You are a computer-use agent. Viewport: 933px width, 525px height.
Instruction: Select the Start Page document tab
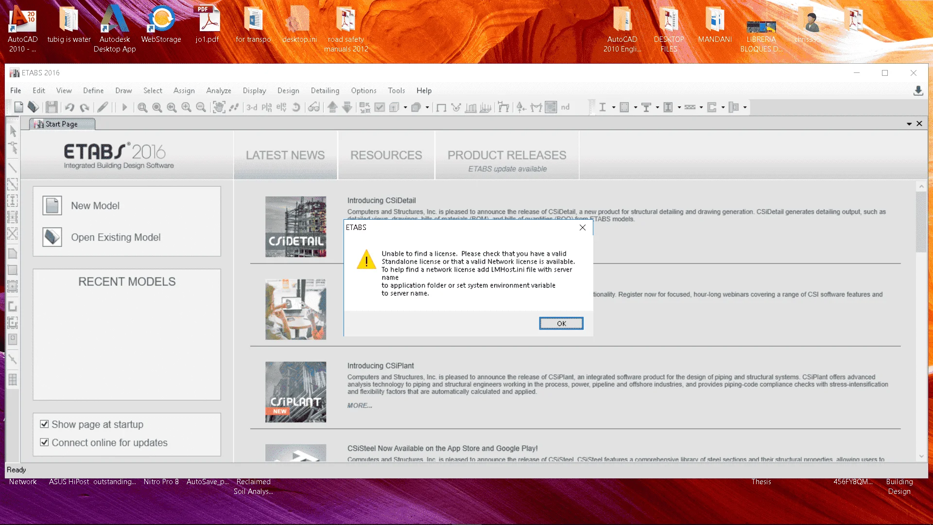pyautogui.click(x=62, y=124)
